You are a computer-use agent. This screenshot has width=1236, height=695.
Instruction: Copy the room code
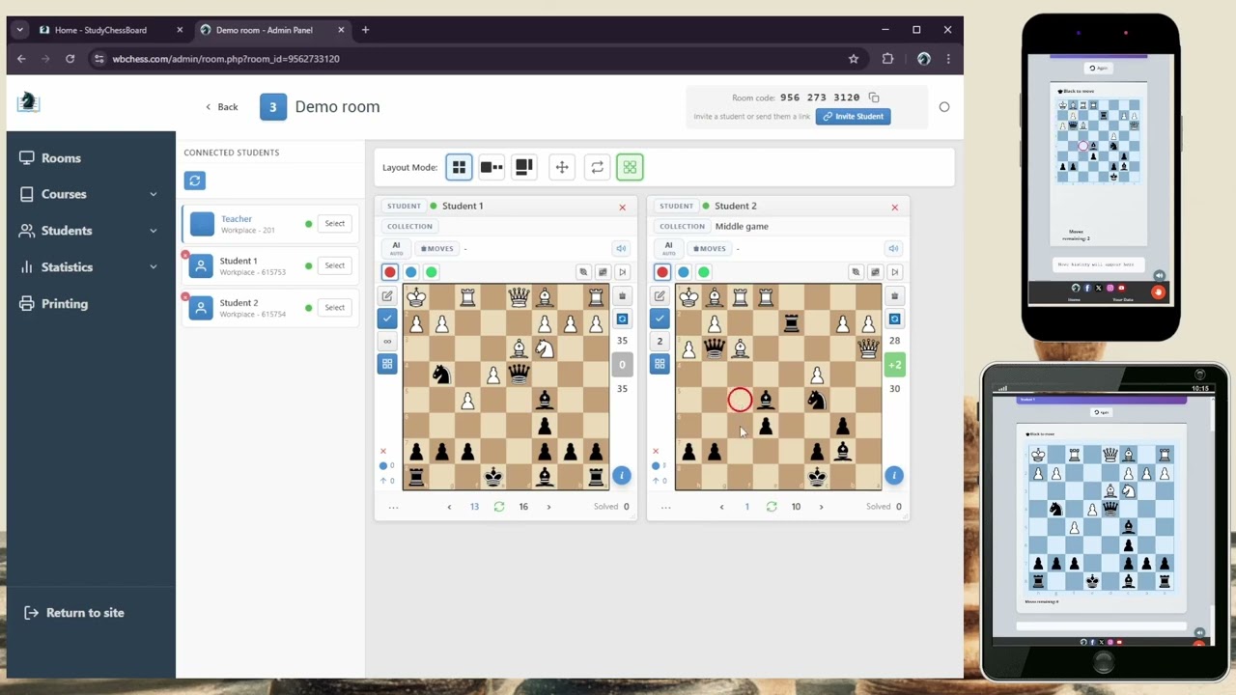(874, 97)
